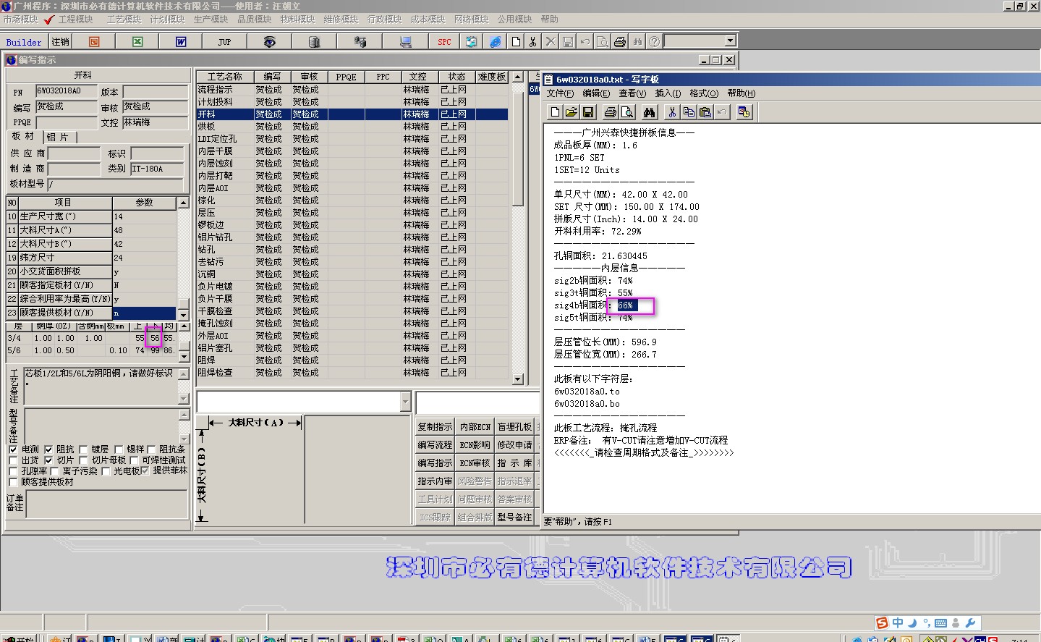Enable the 镀层 checkbox
The image size is (1041, 642).
tap(83, 449)
